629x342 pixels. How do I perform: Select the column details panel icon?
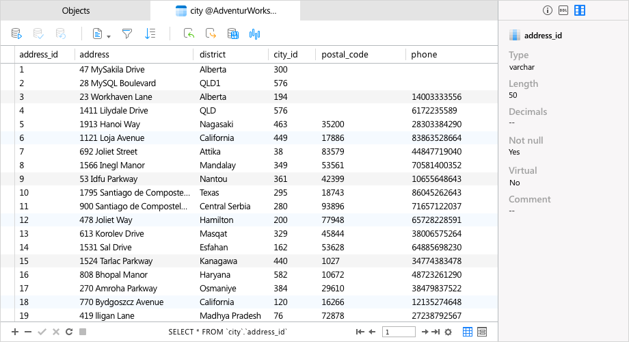point(580,10)
